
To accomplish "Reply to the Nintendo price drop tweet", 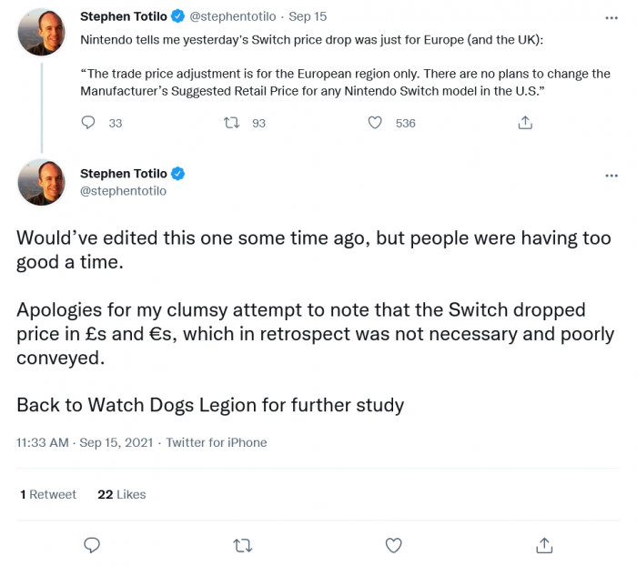I will click(88, 123).
